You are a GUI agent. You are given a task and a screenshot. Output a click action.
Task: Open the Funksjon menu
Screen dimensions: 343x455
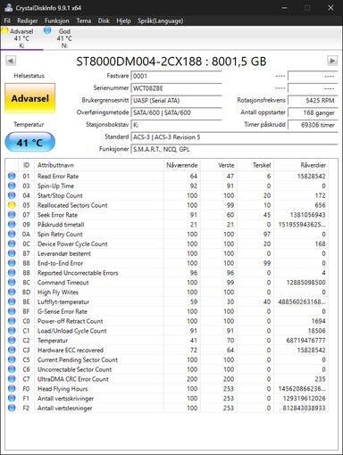coord(56,21)
